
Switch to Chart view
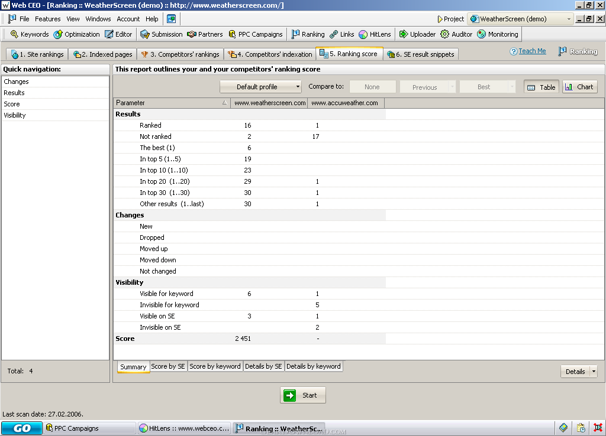580,87
